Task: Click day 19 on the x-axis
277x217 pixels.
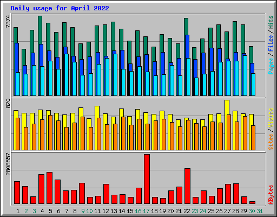Action: pyautogui.click(x=162, y=211)
